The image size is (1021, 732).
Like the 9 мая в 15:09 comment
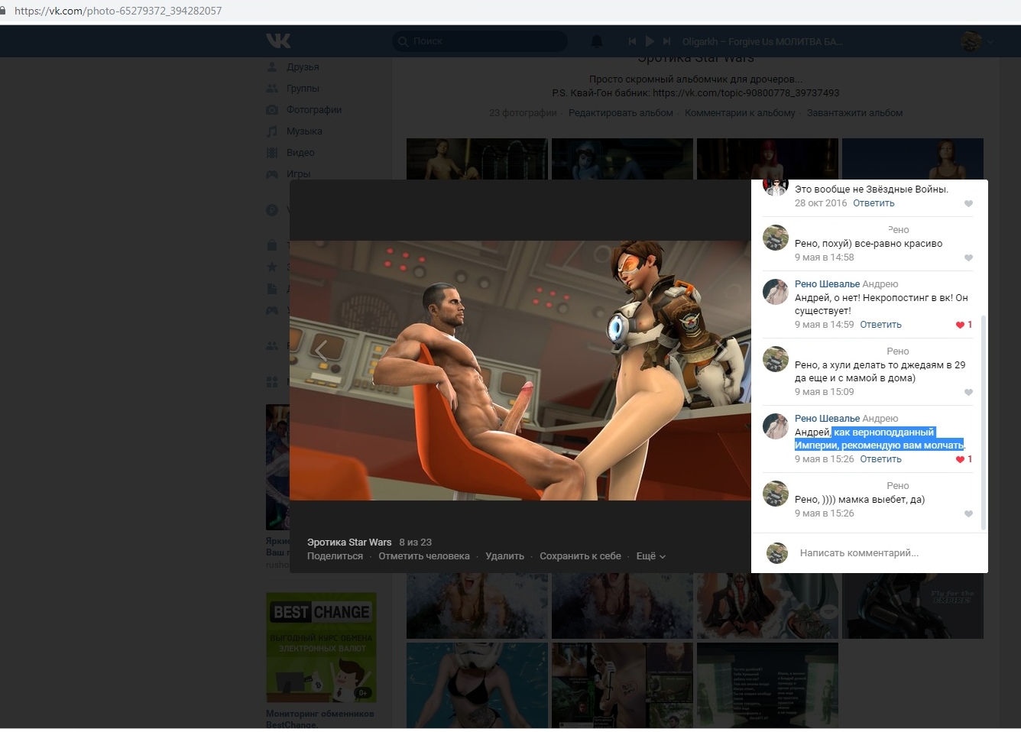(x=968, y=392)
